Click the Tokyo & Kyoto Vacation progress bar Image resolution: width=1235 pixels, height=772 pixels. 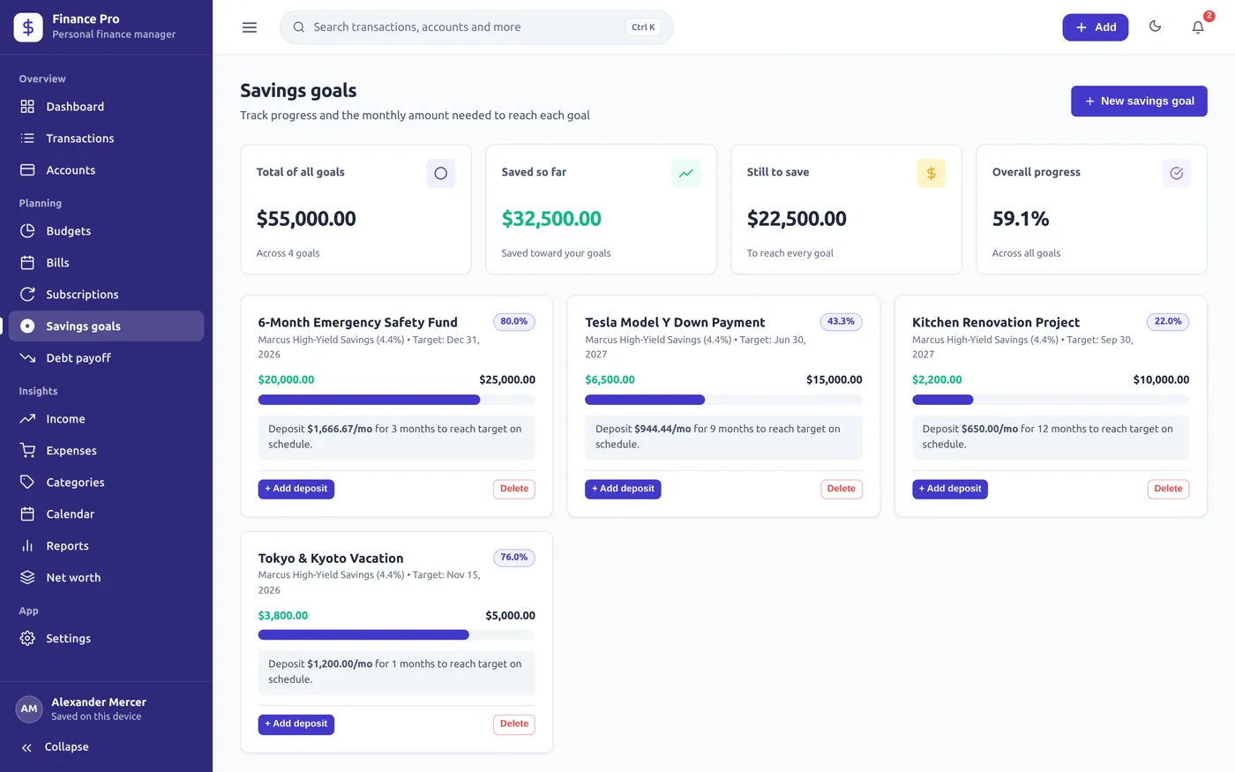click(x=397, y=635)
